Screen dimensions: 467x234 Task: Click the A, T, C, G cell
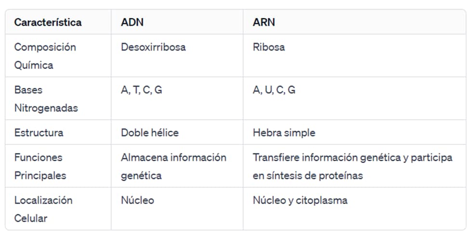click(x=141, y=90)
